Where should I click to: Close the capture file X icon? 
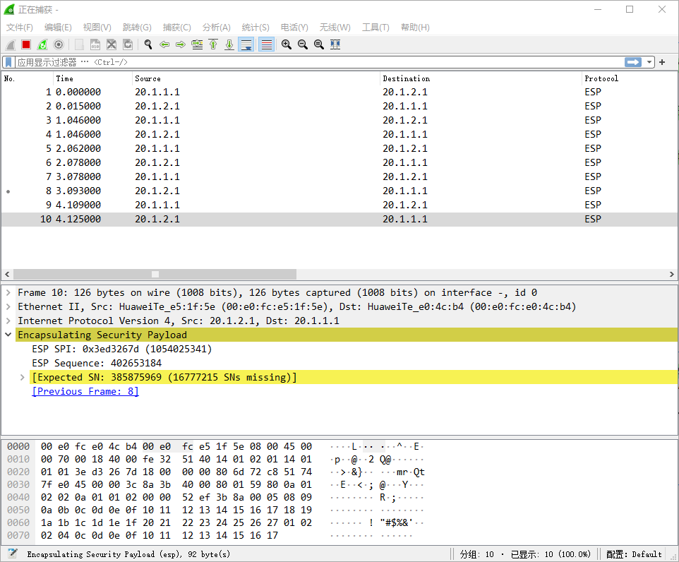click(x=112, y=44)
